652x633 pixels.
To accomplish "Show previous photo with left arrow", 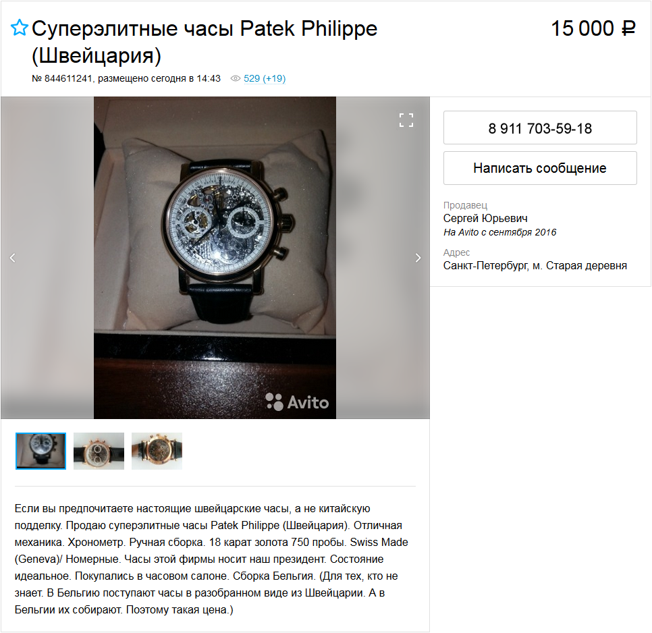I will click(x=12, y=258).
